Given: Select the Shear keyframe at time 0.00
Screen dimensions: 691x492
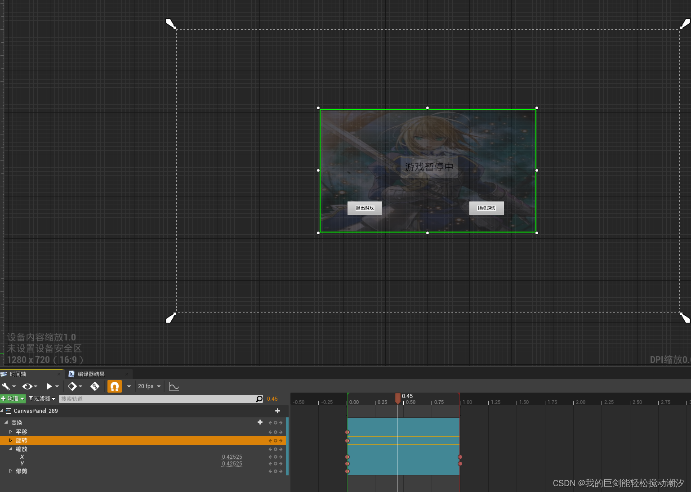Looking at the screenshot, I should pyautogui.click(x=347, y=471).
